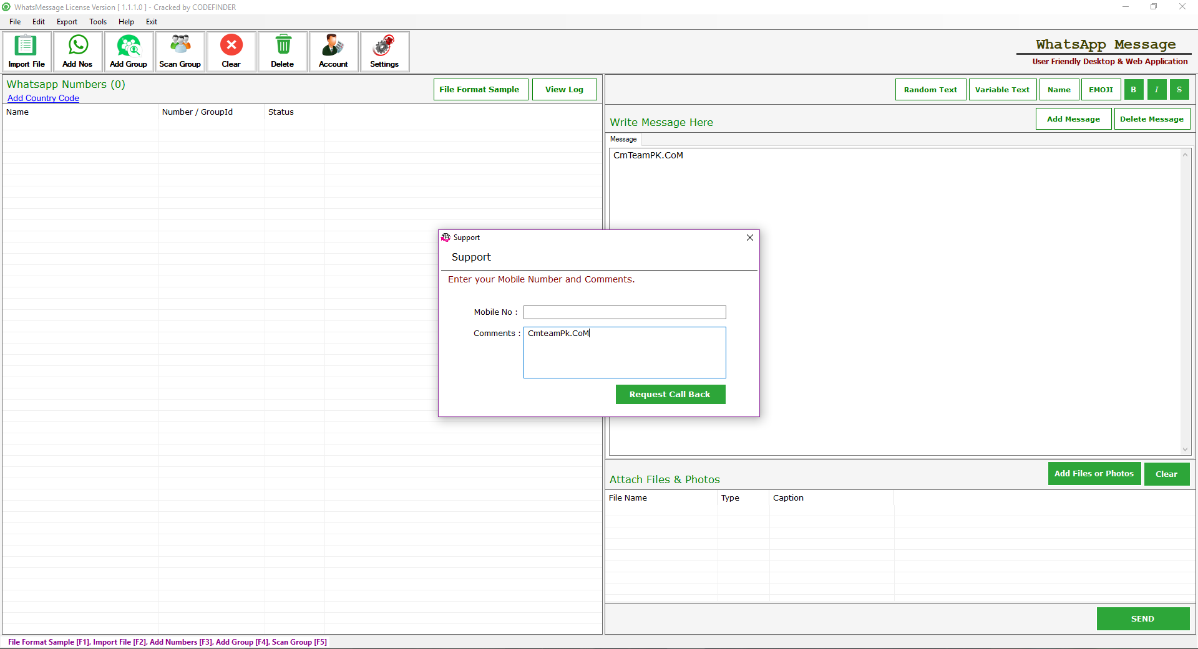Image resolution: width=1198 pixels, height=649 pixels.
Task: Click the Name insert button
Action: [1059, 90]
